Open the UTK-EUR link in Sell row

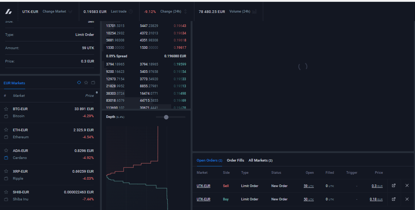pos(204,186)
